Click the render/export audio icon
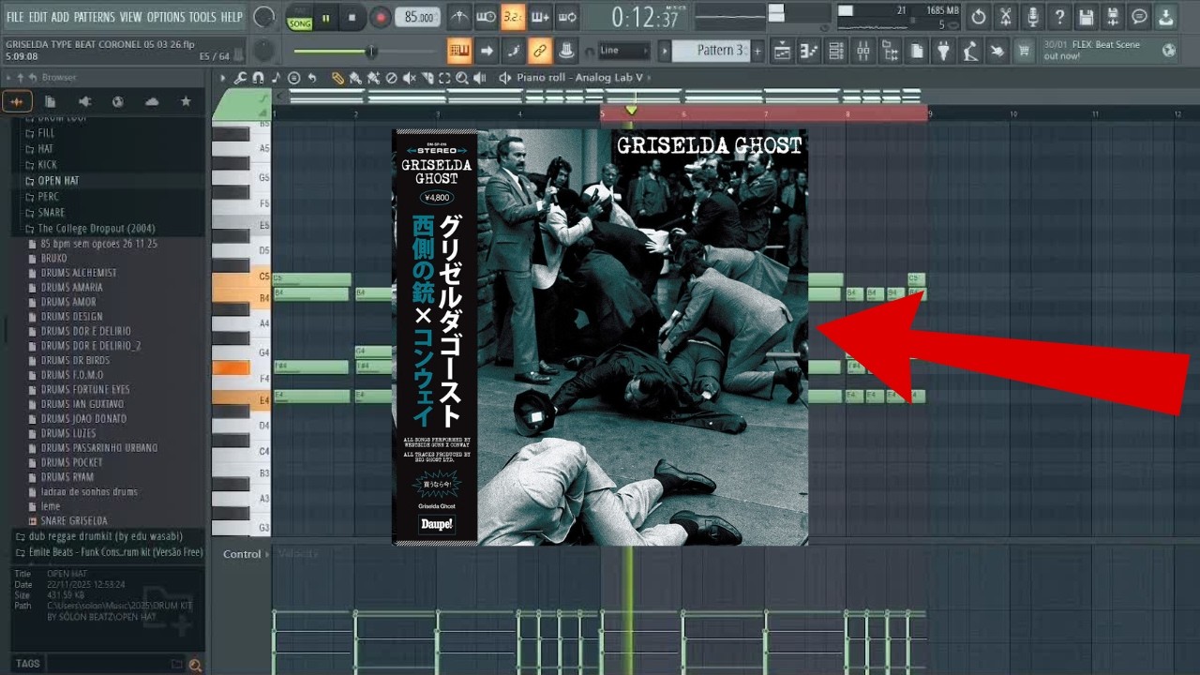 [x=1113, y=17]
